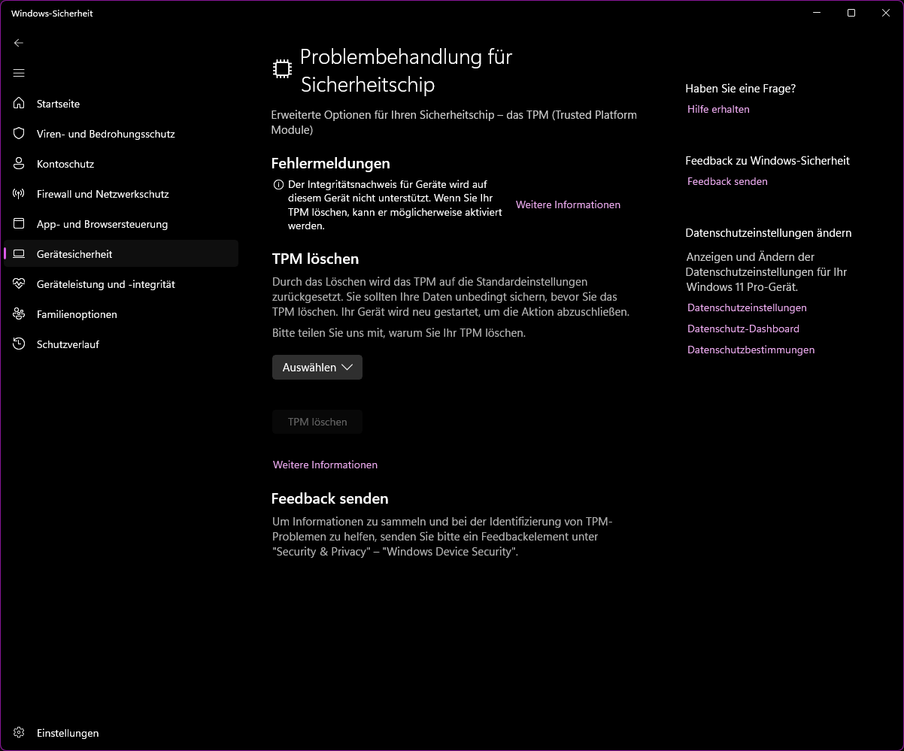
Task: Click the back arrow icon
Action: 19,43
